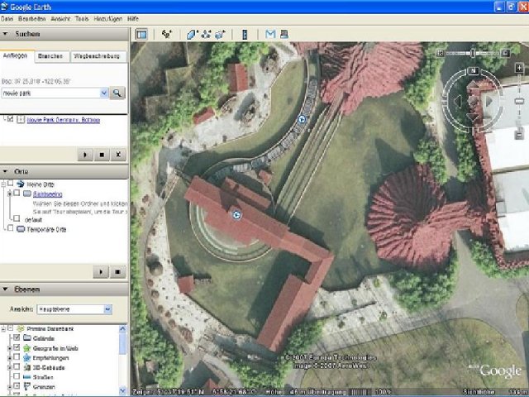Expand the Empfehlungen layer node
The height and width of the screenshot is (397, 529).
pos(9,357)
